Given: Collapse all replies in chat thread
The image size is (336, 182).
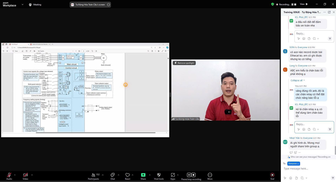Looking at the screenshot, I should tap(297, 81).
